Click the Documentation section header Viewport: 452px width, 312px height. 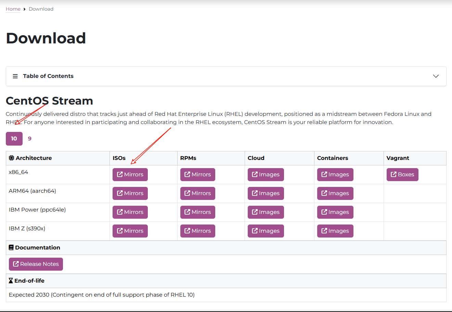(x=226, y=248)
